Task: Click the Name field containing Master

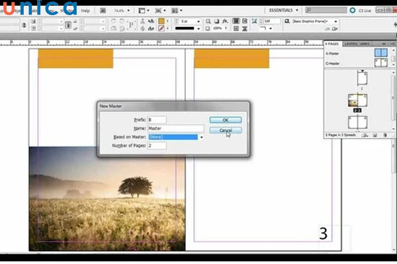Action: (x=175, y=128)
